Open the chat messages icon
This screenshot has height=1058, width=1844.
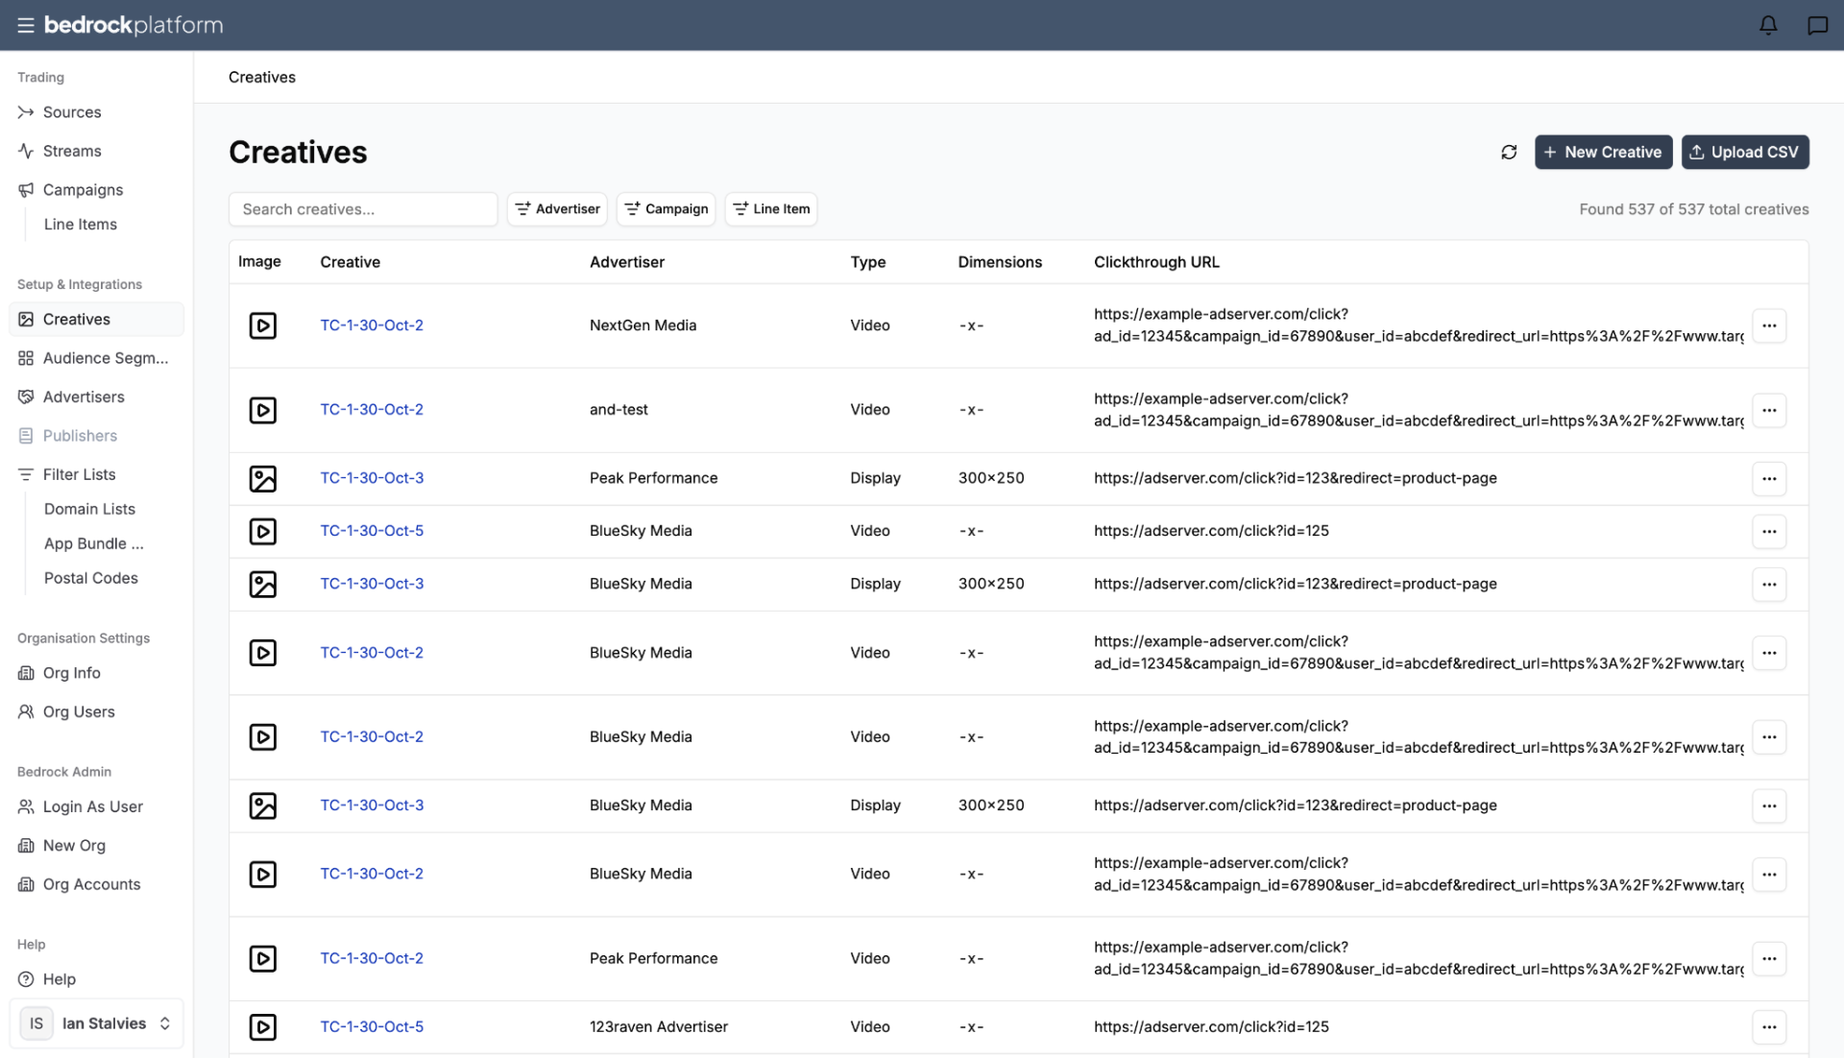[x=1817, y=25]
